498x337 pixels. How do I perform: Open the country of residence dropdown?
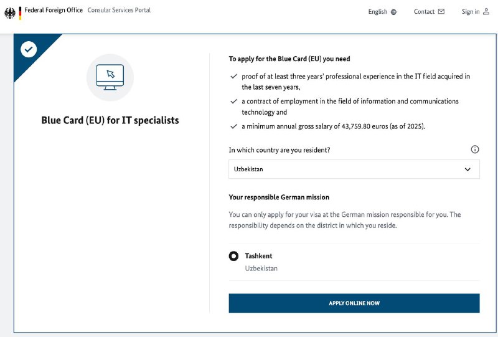coord(354,169)
